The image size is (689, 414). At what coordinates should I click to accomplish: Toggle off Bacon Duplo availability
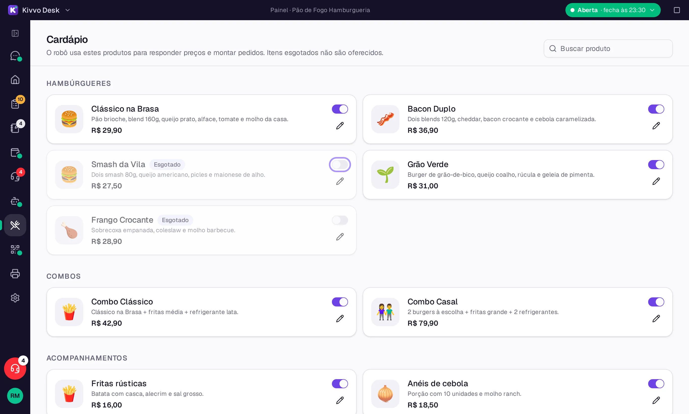(656, 109)
